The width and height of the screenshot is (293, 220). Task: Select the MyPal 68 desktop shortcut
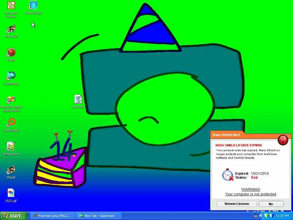11,31
